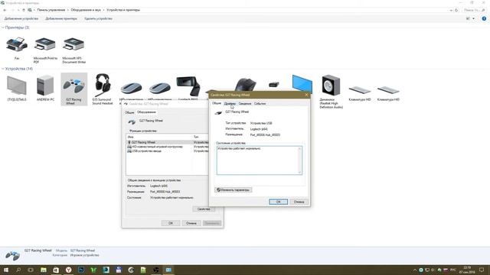Open Microsoft Store from the taskbar

point(56,270)
